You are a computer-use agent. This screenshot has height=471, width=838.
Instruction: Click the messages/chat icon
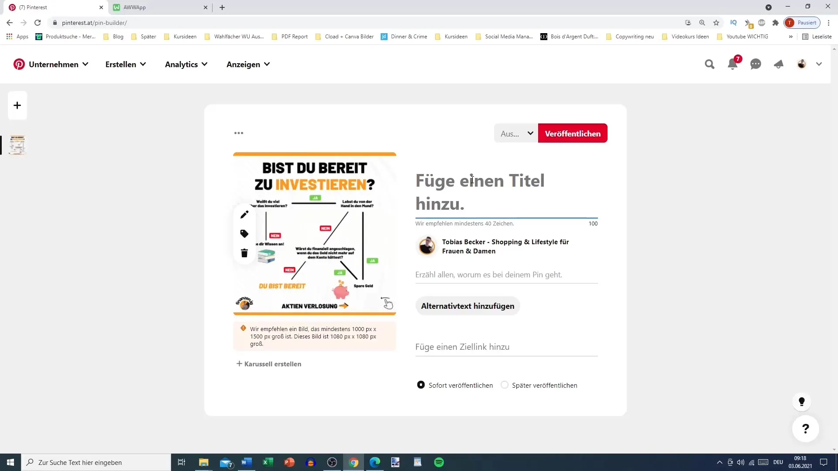coord(756,65)
